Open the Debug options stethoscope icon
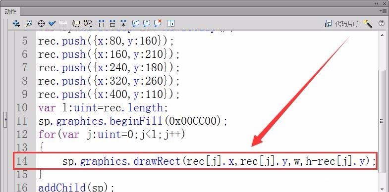This screenshot has width=389, height=192. (88, 23)
